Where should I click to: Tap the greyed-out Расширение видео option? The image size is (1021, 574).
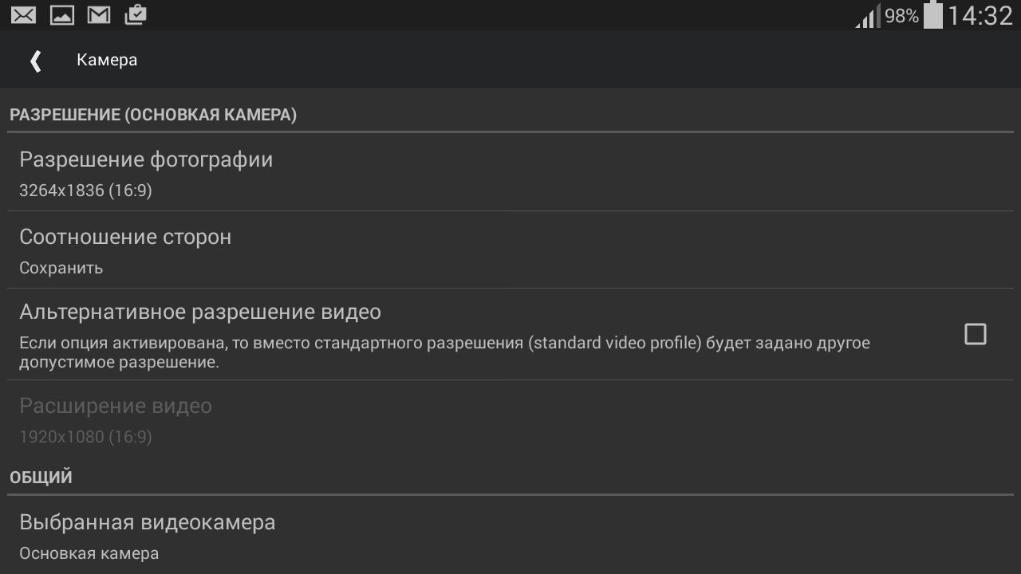[116, 407]
